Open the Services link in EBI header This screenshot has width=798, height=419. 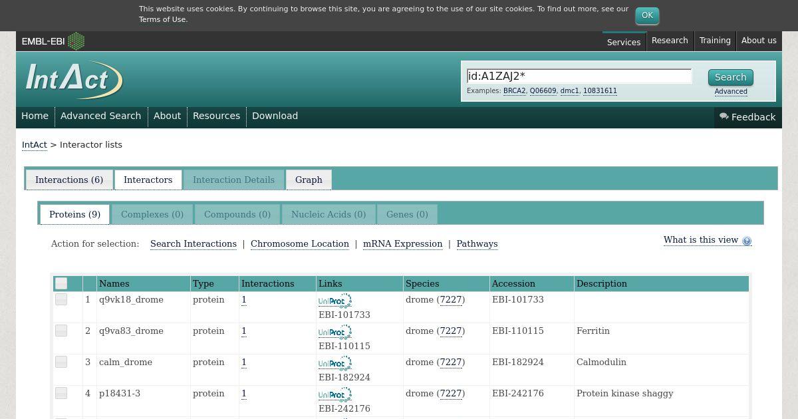624,42
